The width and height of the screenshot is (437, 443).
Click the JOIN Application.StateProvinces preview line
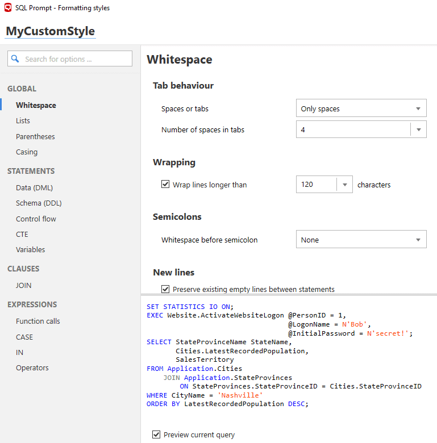click(227, 378)
